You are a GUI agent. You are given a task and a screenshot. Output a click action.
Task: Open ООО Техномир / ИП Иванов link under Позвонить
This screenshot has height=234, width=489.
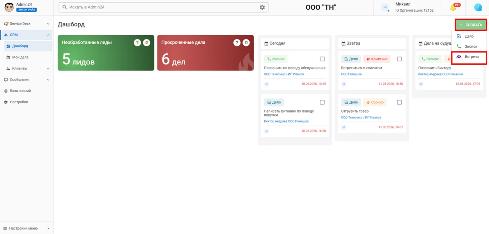click(x=284, y=74)
